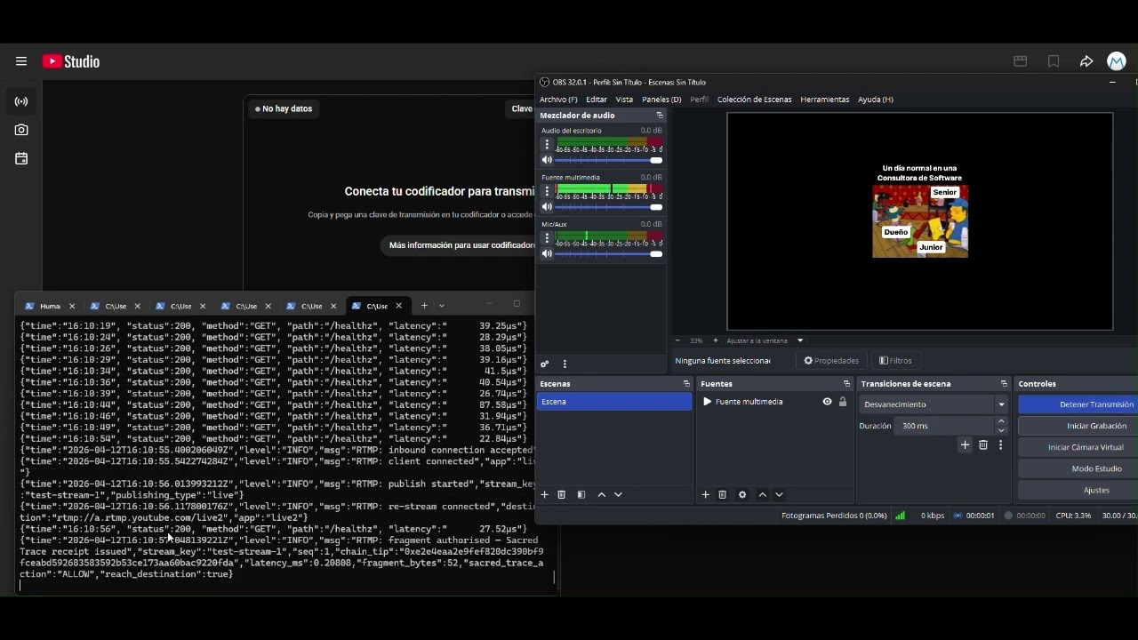
Task: Open Colección de Escenas menu
Action: coord(754,100)
